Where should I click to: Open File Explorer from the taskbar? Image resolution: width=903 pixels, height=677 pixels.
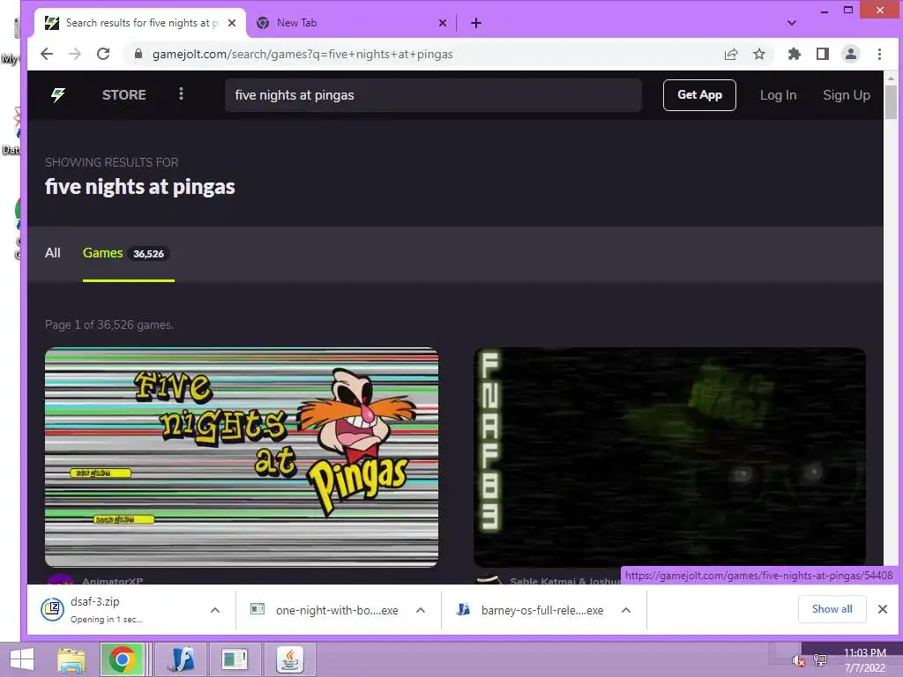[71, 659]
